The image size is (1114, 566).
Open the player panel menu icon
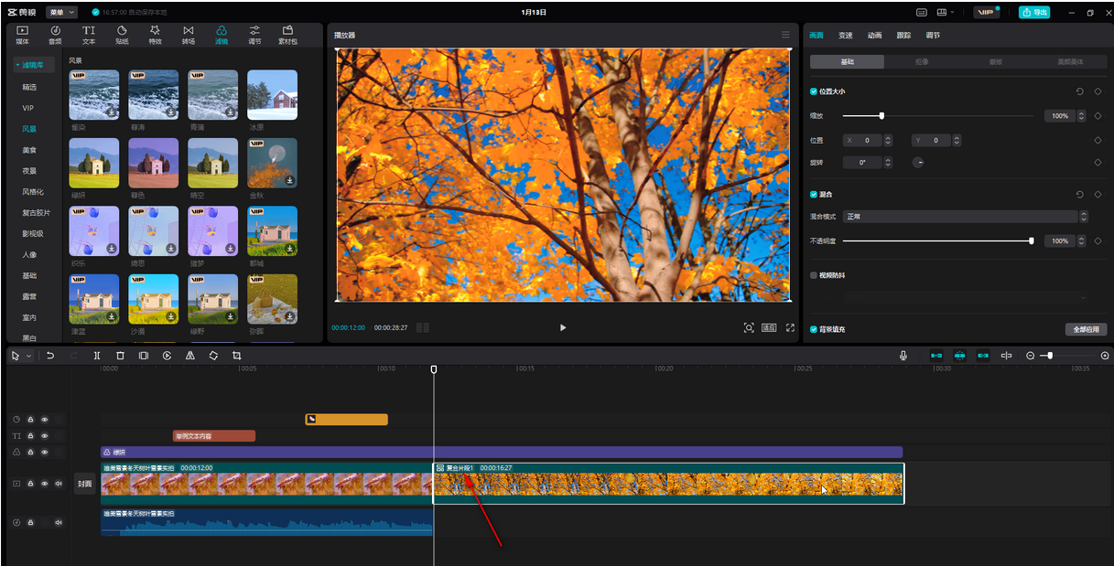[x=785, y=35]
